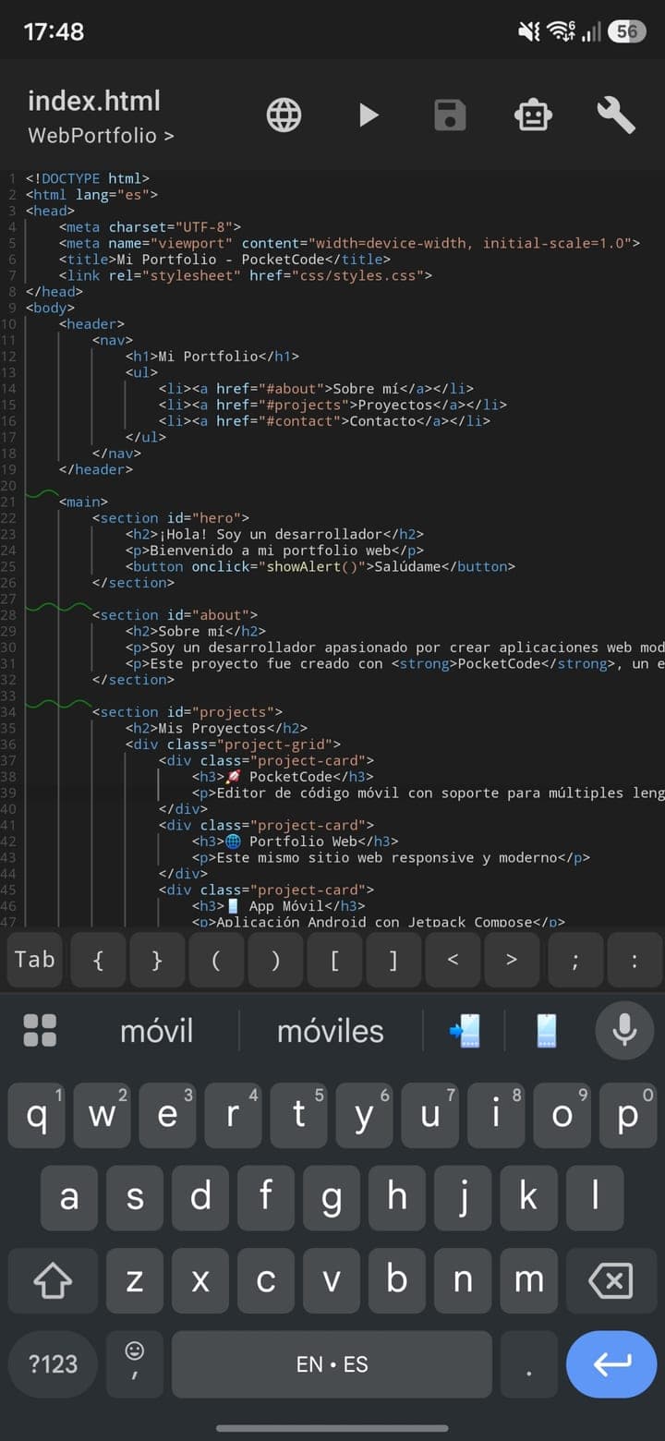Tap the w key on the keyboard
The image size is (665, 1441).
pyautogui.click(x=103, y=1115)
